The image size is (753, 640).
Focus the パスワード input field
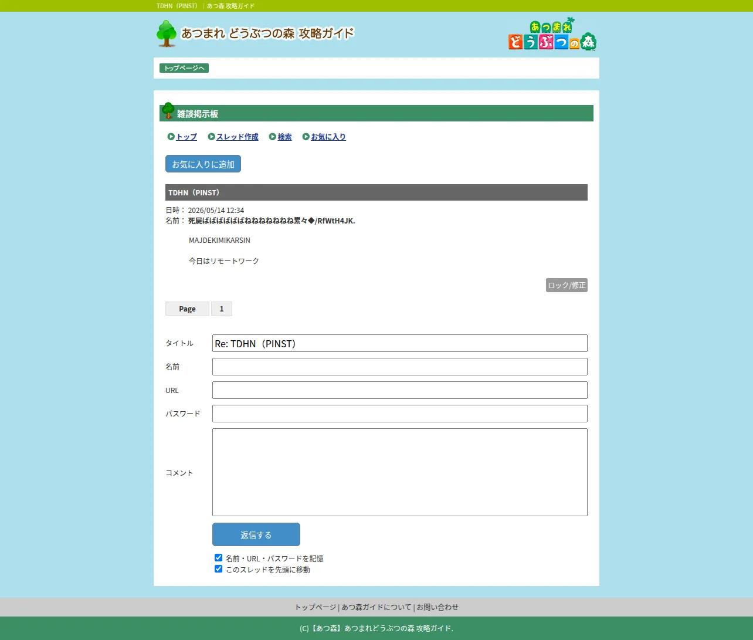pos(400,414)
